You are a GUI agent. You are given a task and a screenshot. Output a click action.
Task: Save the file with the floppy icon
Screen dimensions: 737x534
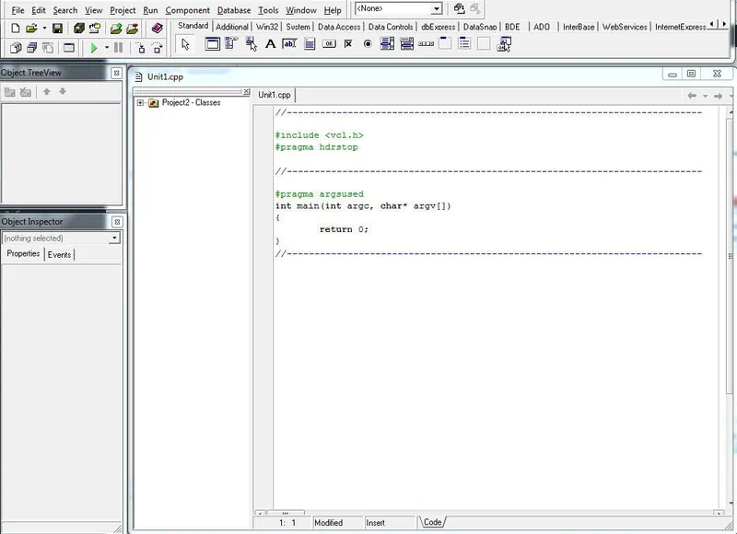click(x=57, y=29)
